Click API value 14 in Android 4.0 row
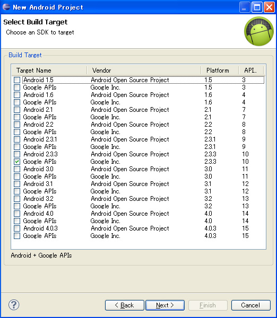This screenshot has width=277, height=318. [245, 214]
